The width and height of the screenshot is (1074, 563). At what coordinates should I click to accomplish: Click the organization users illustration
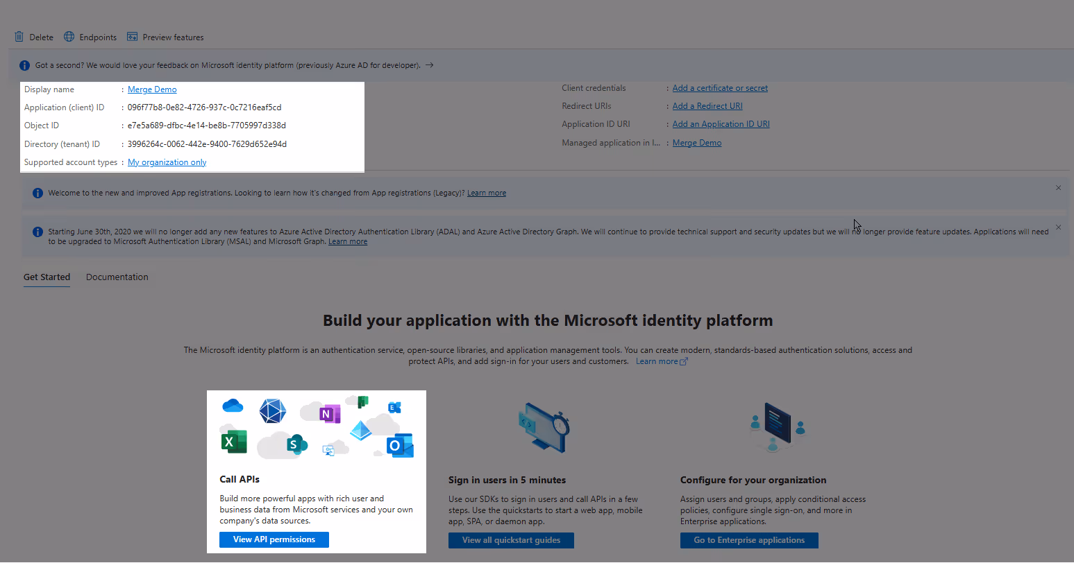tap(778, 427)
